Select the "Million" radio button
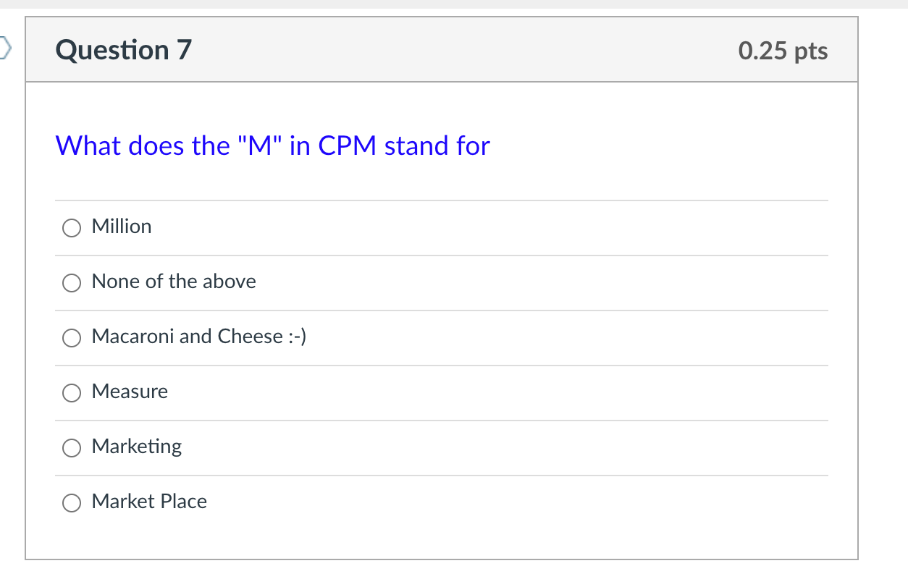 pyautogui.click(x=71, y=227)
